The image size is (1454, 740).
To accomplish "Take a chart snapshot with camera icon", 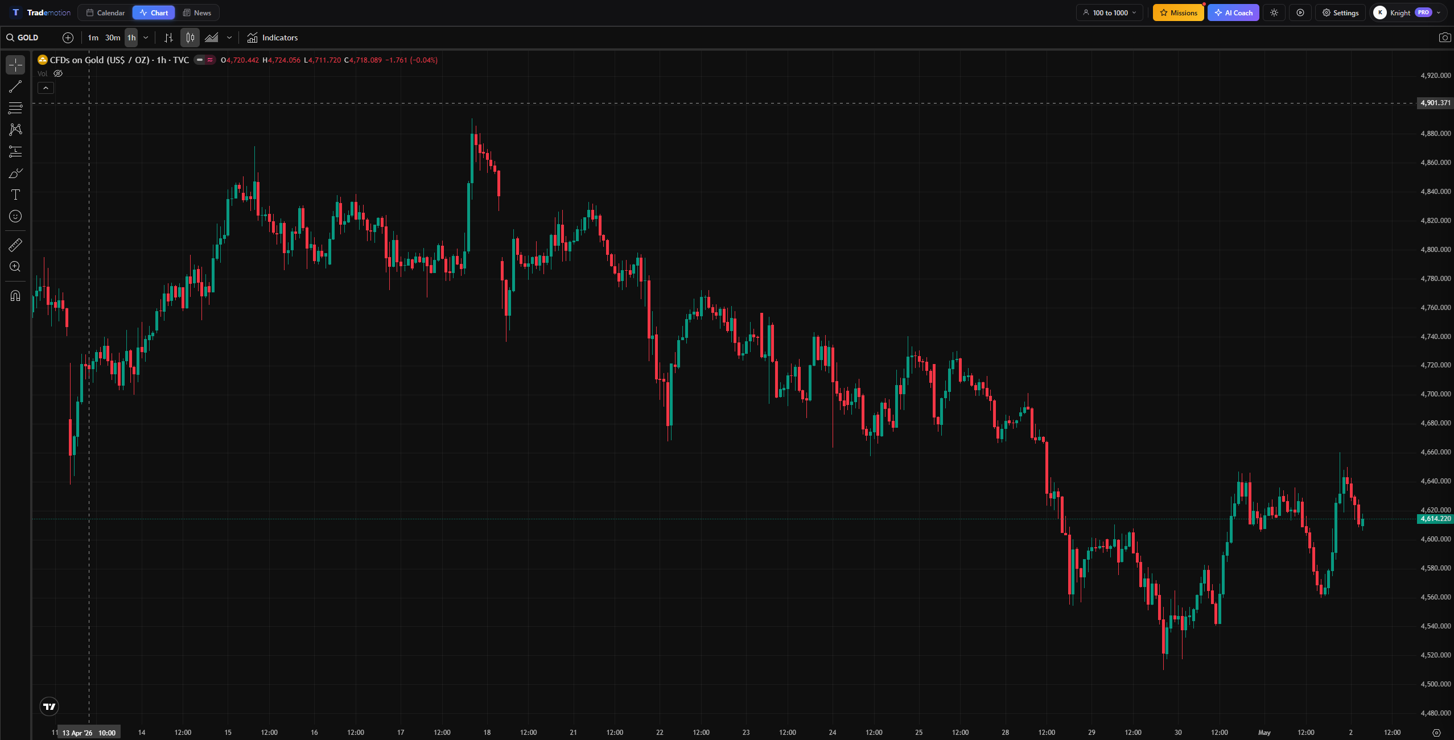I will coord(1444,38).
